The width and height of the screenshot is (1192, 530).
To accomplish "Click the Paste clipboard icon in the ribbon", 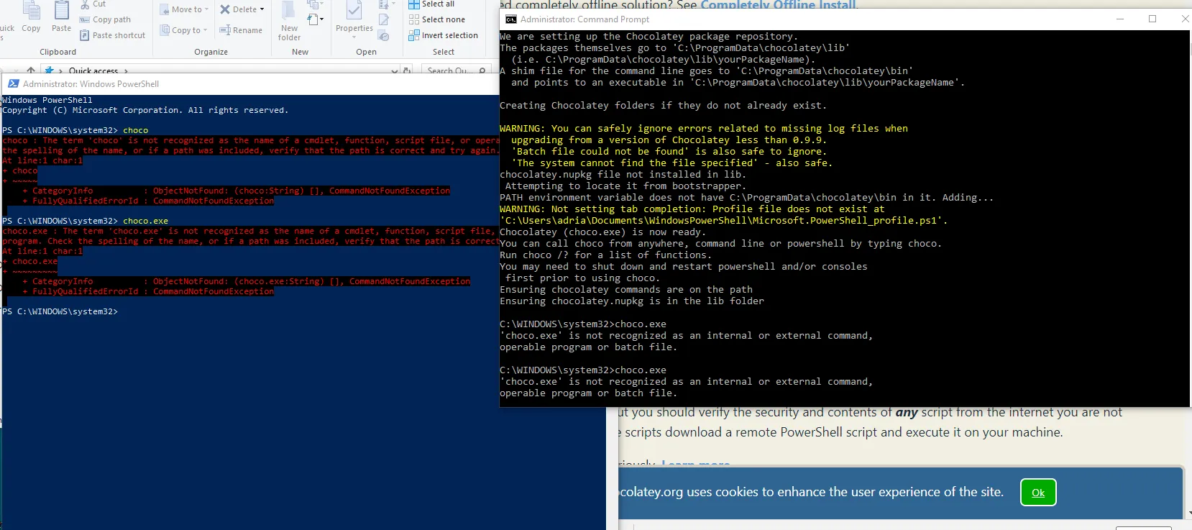I will [x=62, y=11].
